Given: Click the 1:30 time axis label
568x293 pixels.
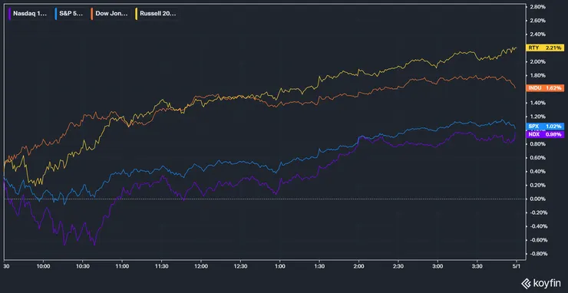Looking at the screenshot, I should coord(319,266).
